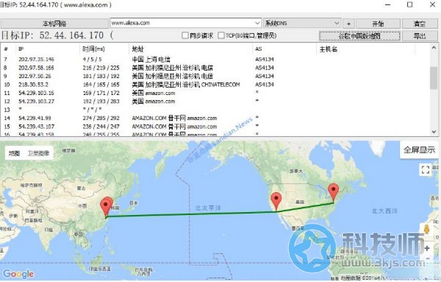Click the map pin over the US East Coast
441x282 pixels.
[x=334, y=192]
